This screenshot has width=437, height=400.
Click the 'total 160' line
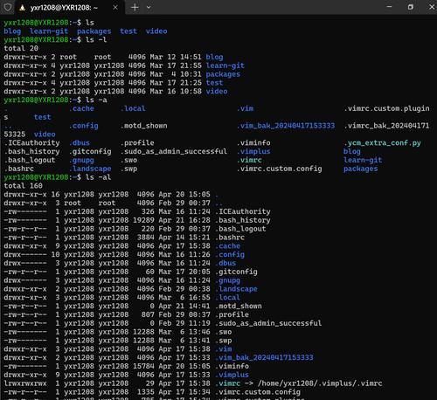coord(23,186)
